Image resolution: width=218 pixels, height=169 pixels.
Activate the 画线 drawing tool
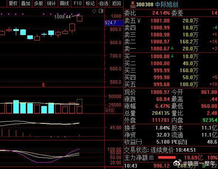[x=64, y=3]
